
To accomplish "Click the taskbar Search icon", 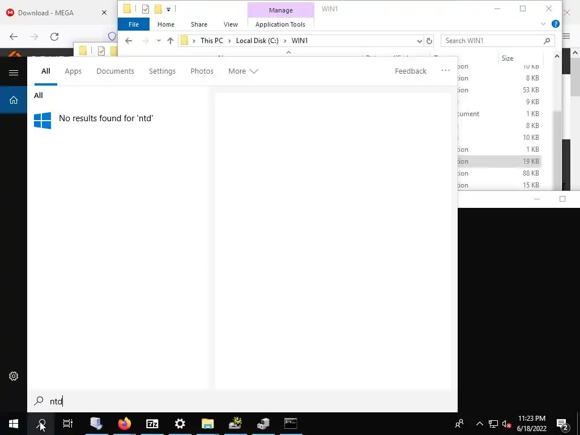I will tap(41, 424).
